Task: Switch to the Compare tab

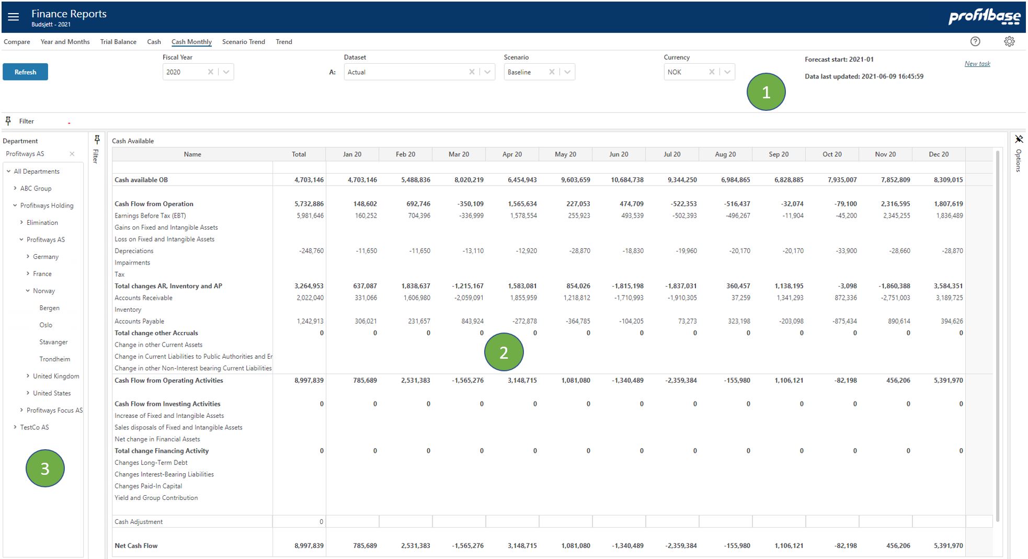Action: 17,42
